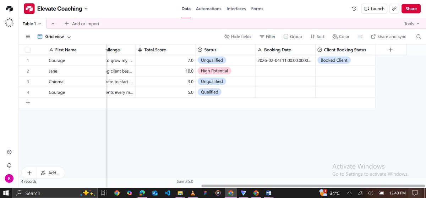426x198 pixels.
Task: Switch to the Automations tab
Action: (x=209, y=9)
